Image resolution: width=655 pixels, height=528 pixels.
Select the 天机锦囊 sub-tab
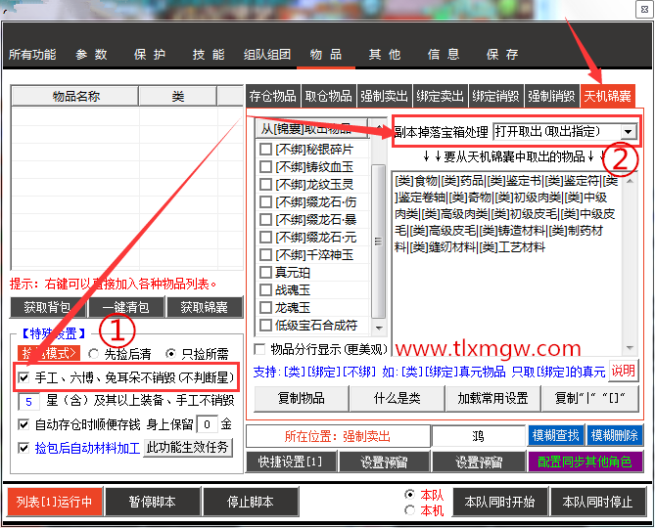point(607,97)
